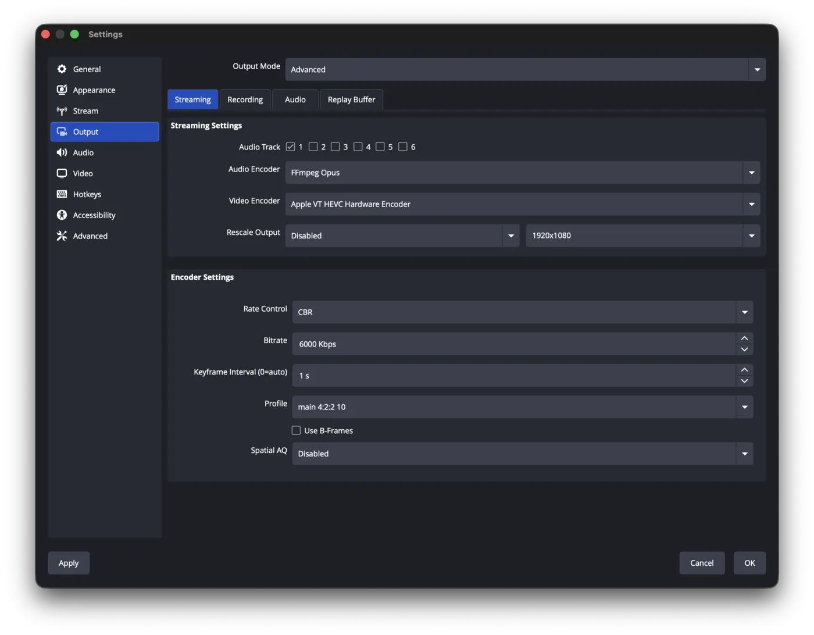
Task: Switch to the Streaming tab
Action: point(192,99)
